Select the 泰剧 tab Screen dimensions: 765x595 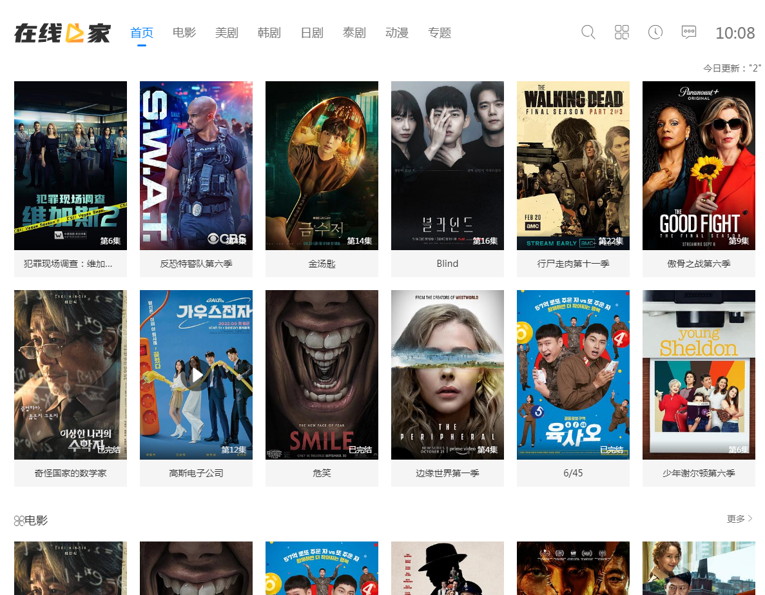(354, 33)
